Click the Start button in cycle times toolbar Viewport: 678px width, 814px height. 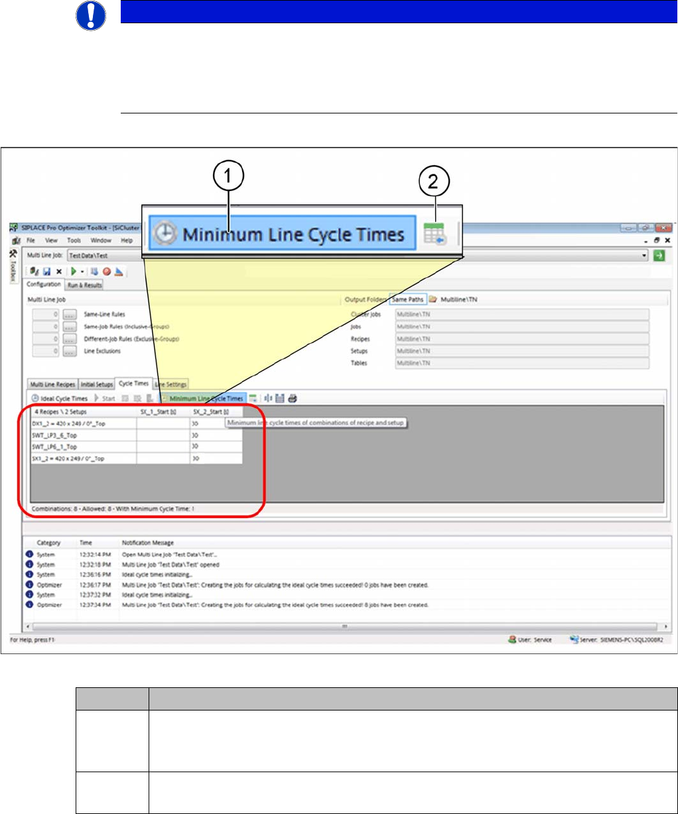pos(105,399)
